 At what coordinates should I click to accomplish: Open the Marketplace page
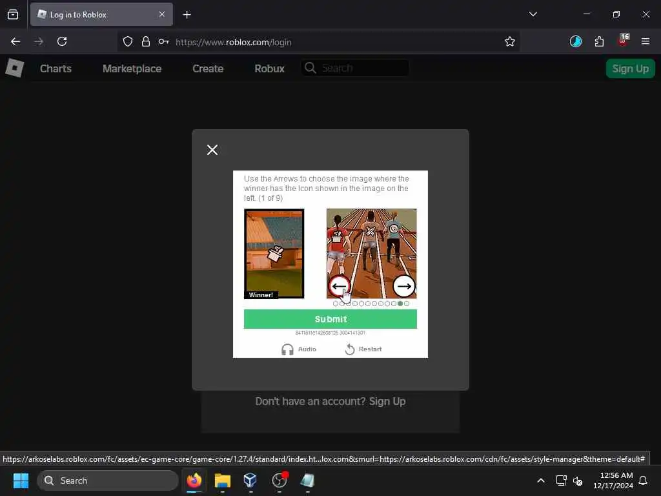tap(132, 68)
